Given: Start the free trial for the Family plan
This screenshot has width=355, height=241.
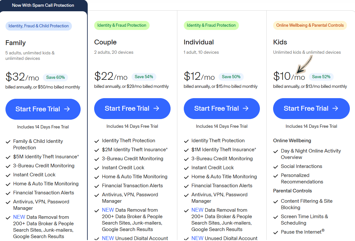Looking at the screenshot, I should click(x=43, y=109).
